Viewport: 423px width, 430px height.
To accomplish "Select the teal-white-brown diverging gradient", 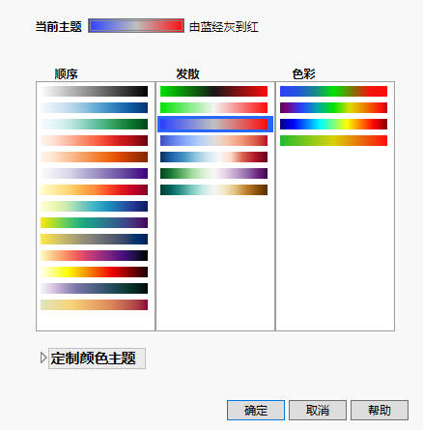I will pos(213,189).
